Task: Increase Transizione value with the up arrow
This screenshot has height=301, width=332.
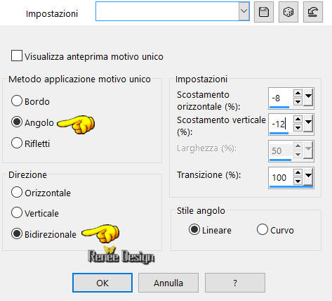Action: point(298,173)
